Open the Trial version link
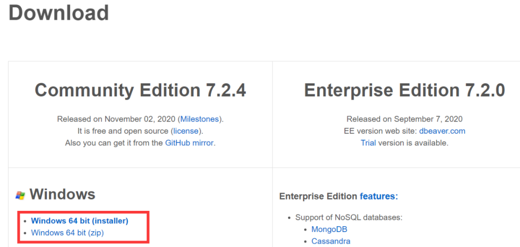 point(368,143)
